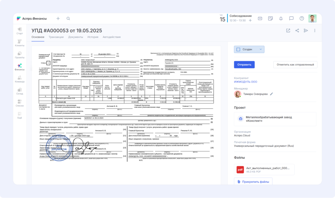Switch to Основное tab
Viewport: 335px width, 198px height.
coord(38,37)
